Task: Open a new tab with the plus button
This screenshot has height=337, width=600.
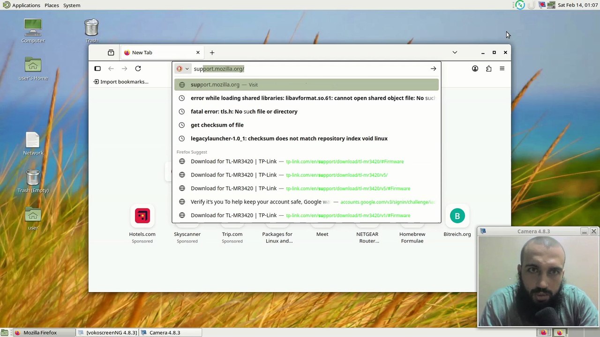Action: [212, 52]
